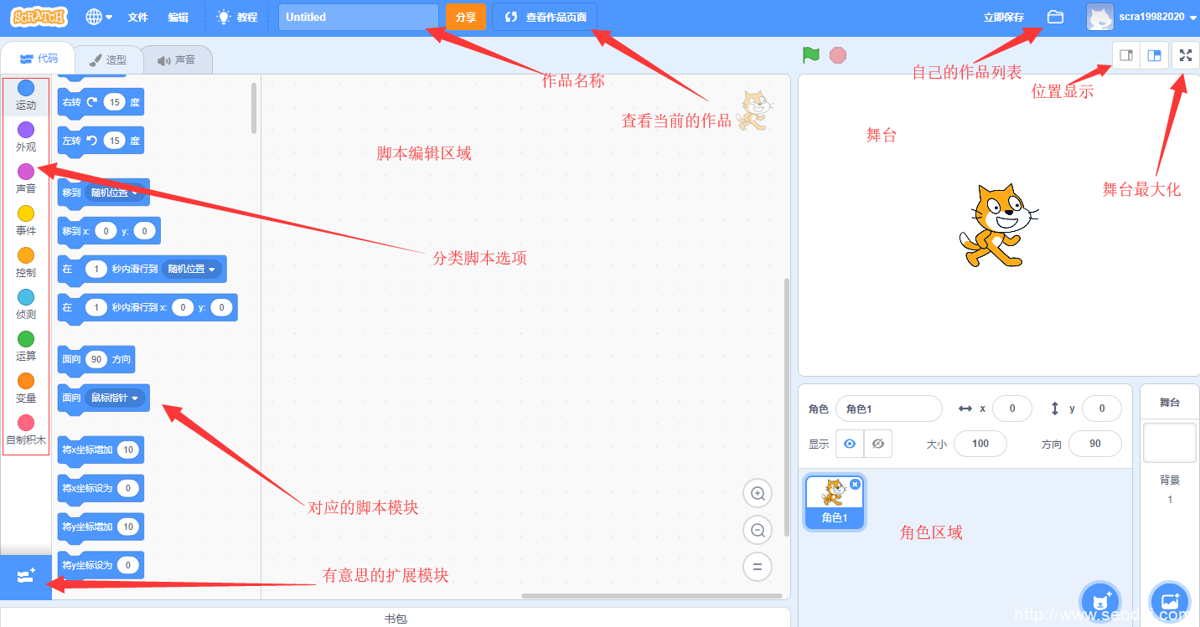Add a new backdrop via backdrop icon

click(x=1170, y=599)
